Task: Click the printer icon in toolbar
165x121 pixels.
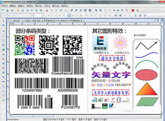Action: tap(23, 10)
